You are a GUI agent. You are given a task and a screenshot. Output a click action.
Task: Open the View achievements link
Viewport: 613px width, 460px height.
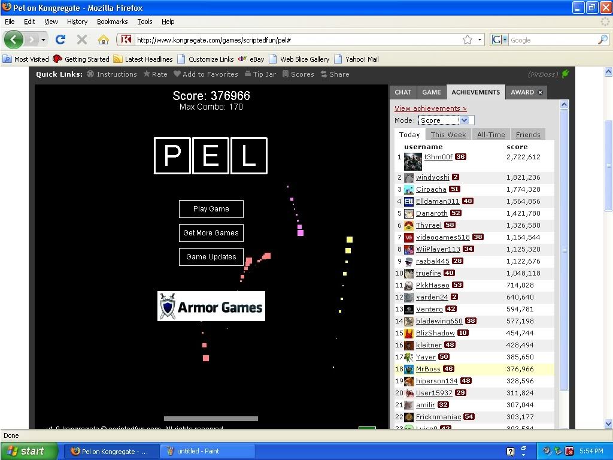coord(430,108)
